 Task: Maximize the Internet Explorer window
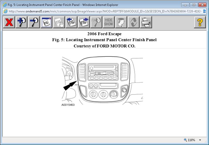[x=194, y=5]
